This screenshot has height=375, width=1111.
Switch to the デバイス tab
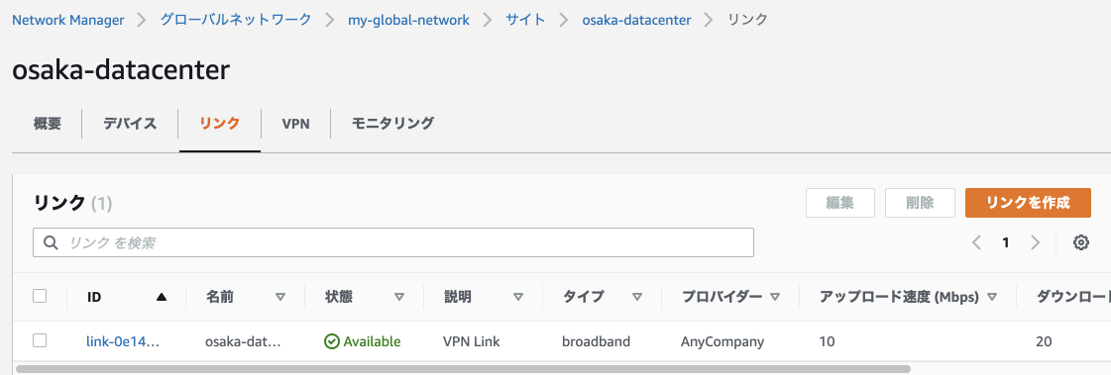[130, 124]
